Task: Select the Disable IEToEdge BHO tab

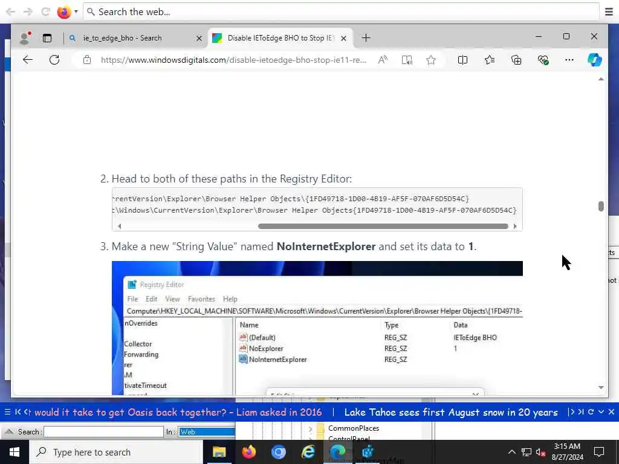Action: 280,38
